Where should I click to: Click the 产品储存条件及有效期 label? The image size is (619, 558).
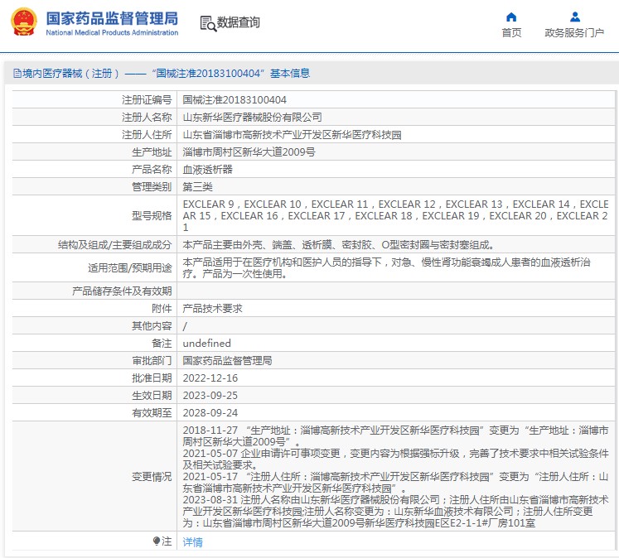point(122,291)
